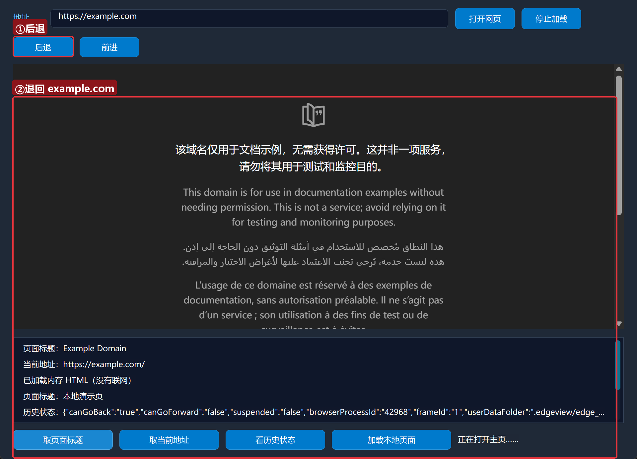This screenshot has width=637, height=459.
Task: Click the 取页面标题 button
Action: point(63,440)
